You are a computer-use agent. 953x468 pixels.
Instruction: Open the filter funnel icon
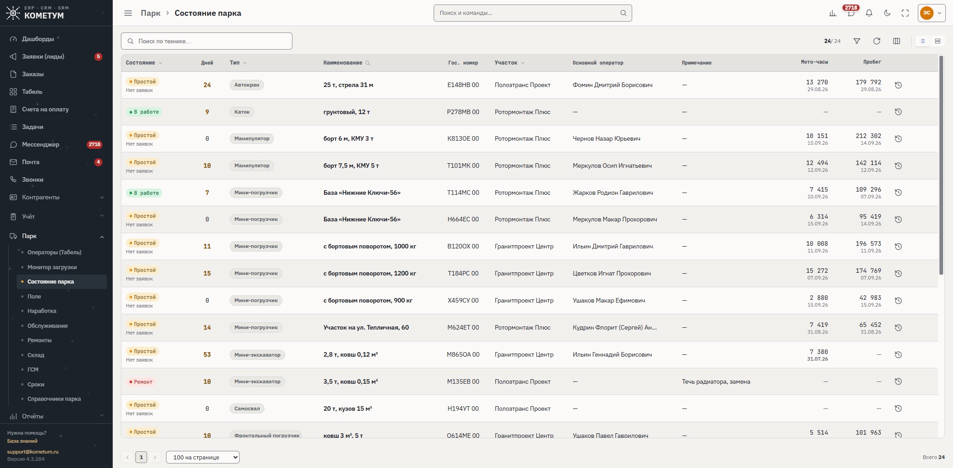pos(857,41)
